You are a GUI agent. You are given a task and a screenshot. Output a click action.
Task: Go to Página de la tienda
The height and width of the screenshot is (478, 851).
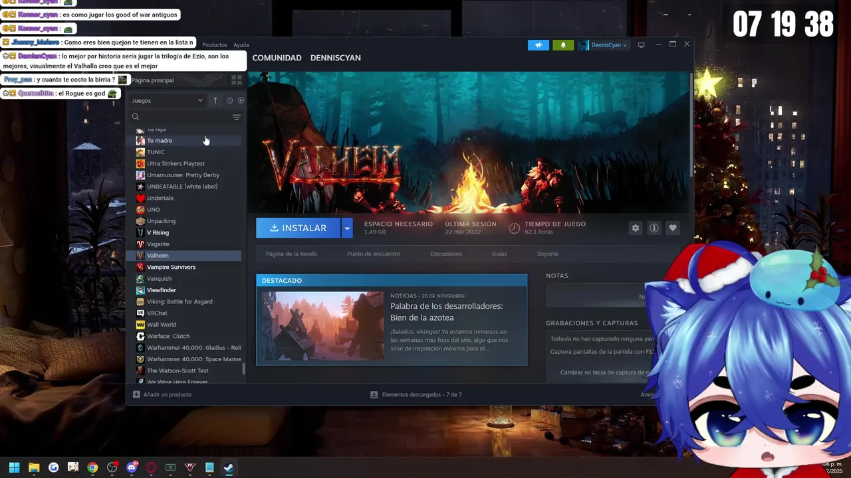pos(291,254)
